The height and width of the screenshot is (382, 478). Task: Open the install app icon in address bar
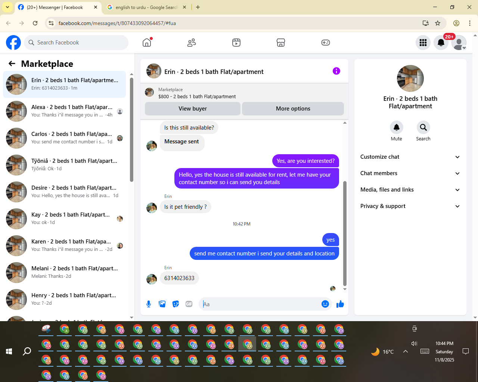pyautogui.click(x=426, y=23)
